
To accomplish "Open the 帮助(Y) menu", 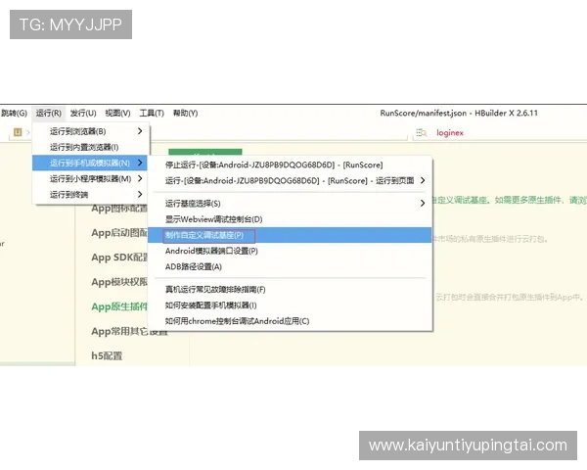I will 185,113.
